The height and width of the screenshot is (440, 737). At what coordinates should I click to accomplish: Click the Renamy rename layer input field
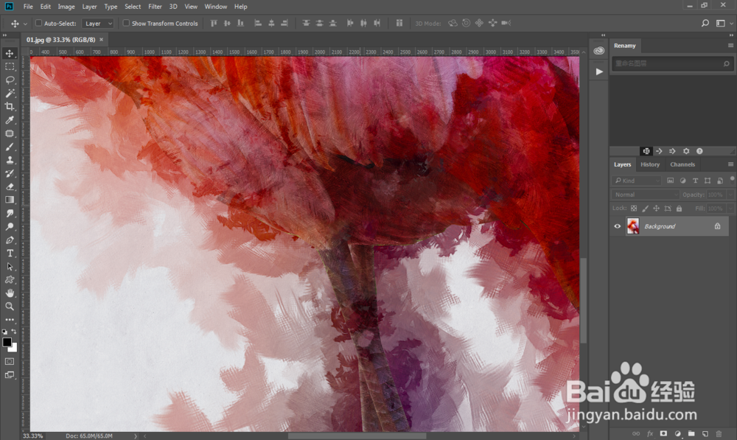pos(671,63)
